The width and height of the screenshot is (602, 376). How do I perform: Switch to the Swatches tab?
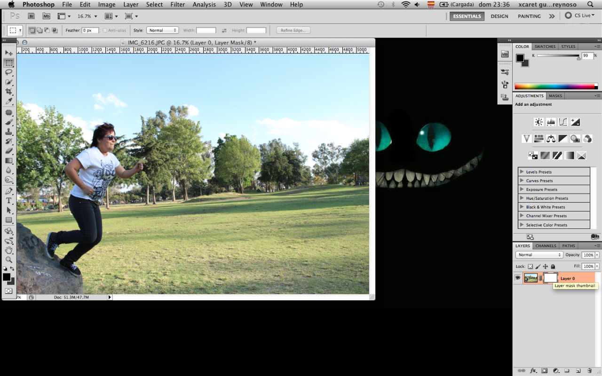tap(545, 47)
